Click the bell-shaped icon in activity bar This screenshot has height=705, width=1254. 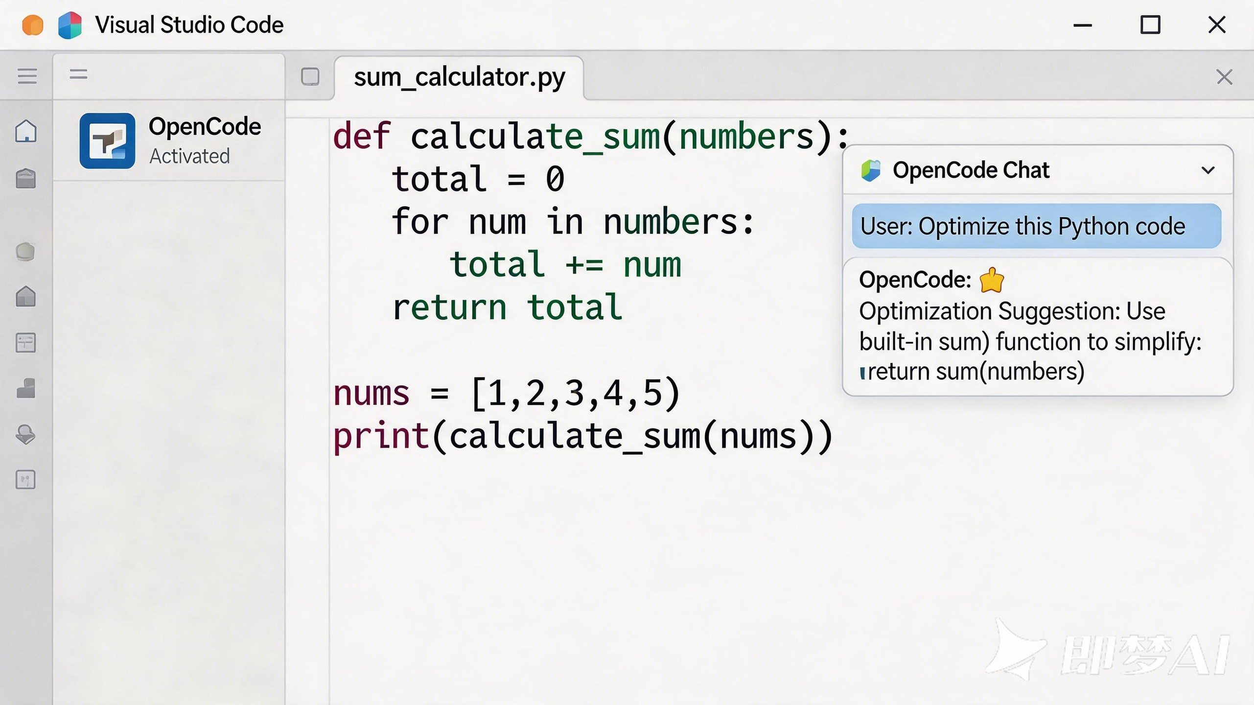(26, 434)
